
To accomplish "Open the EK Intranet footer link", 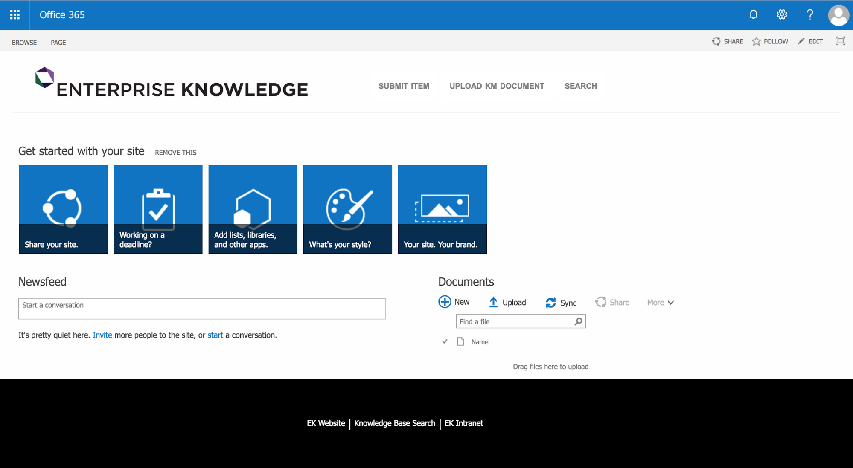I will 464,423.
